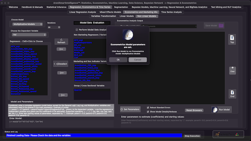Open the Linear Models tab
The width and height of the screenshot is (251, 141).
pos(126,16)
